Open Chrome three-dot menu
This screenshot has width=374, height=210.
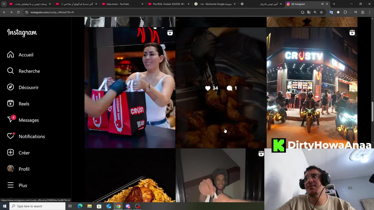coord(369,12)
